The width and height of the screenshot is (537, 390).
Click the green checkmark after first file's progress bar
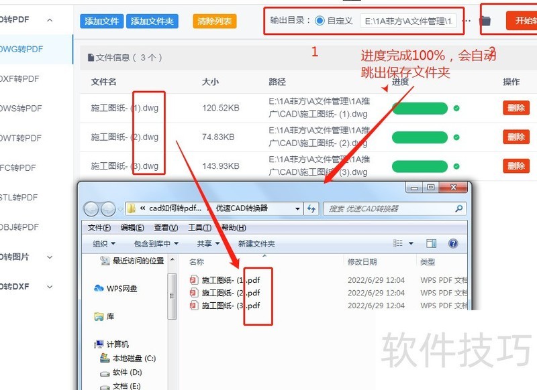pyautogui.click(x=456, y=108)
